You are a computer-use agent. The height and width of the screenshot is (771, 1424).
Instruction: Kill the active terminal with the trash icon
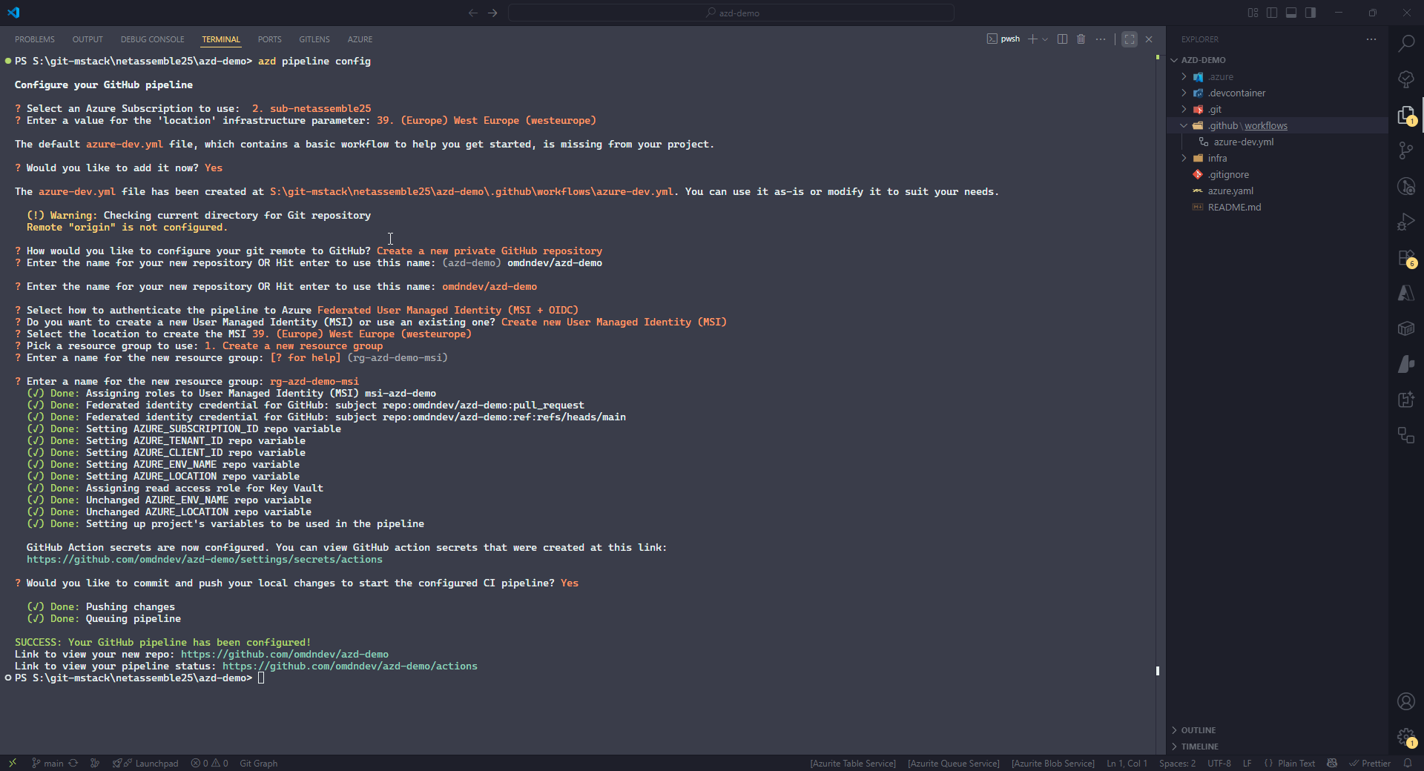(x=1081, y=39)
